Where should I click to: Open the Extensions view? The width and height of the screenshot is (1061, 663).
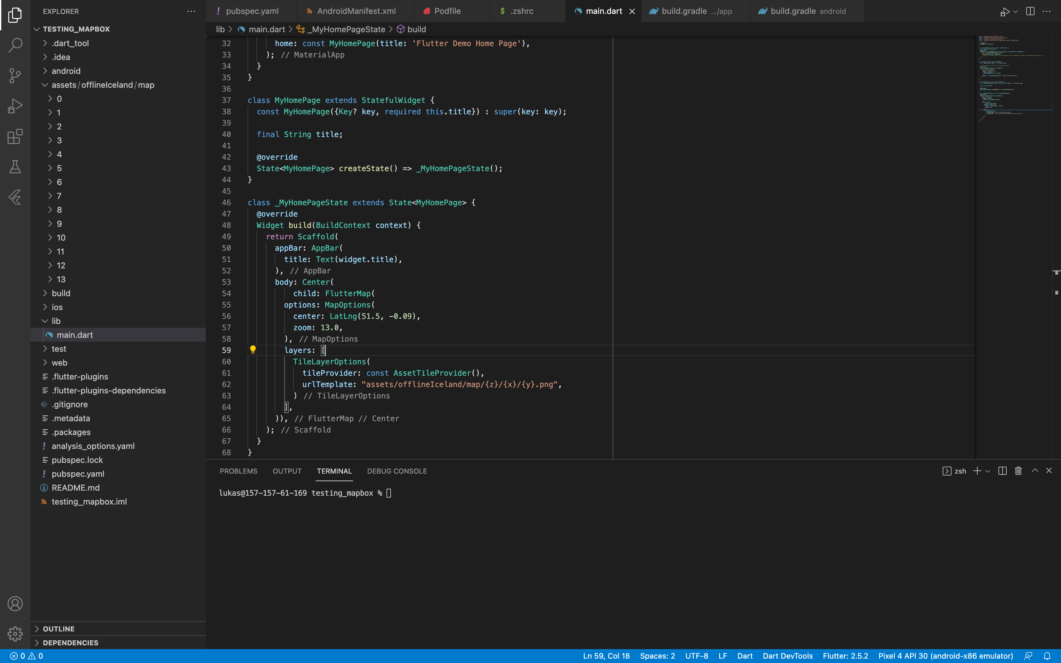[x=15, y=136]
